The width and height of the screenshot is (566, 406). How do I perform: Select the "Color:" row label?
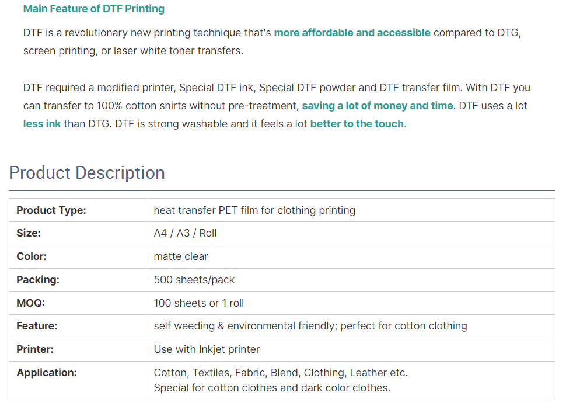click(32, 256)
